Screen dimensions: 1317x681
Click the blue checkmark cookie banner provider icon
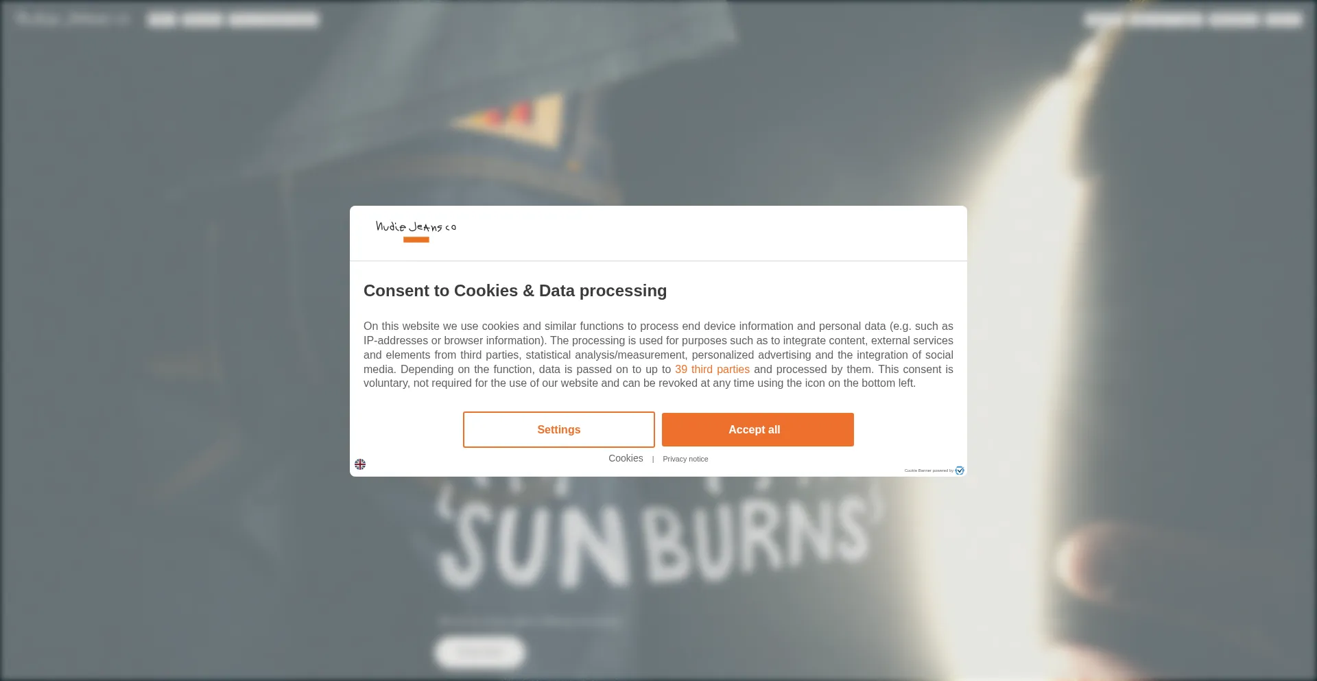click(x=960, y=470)
